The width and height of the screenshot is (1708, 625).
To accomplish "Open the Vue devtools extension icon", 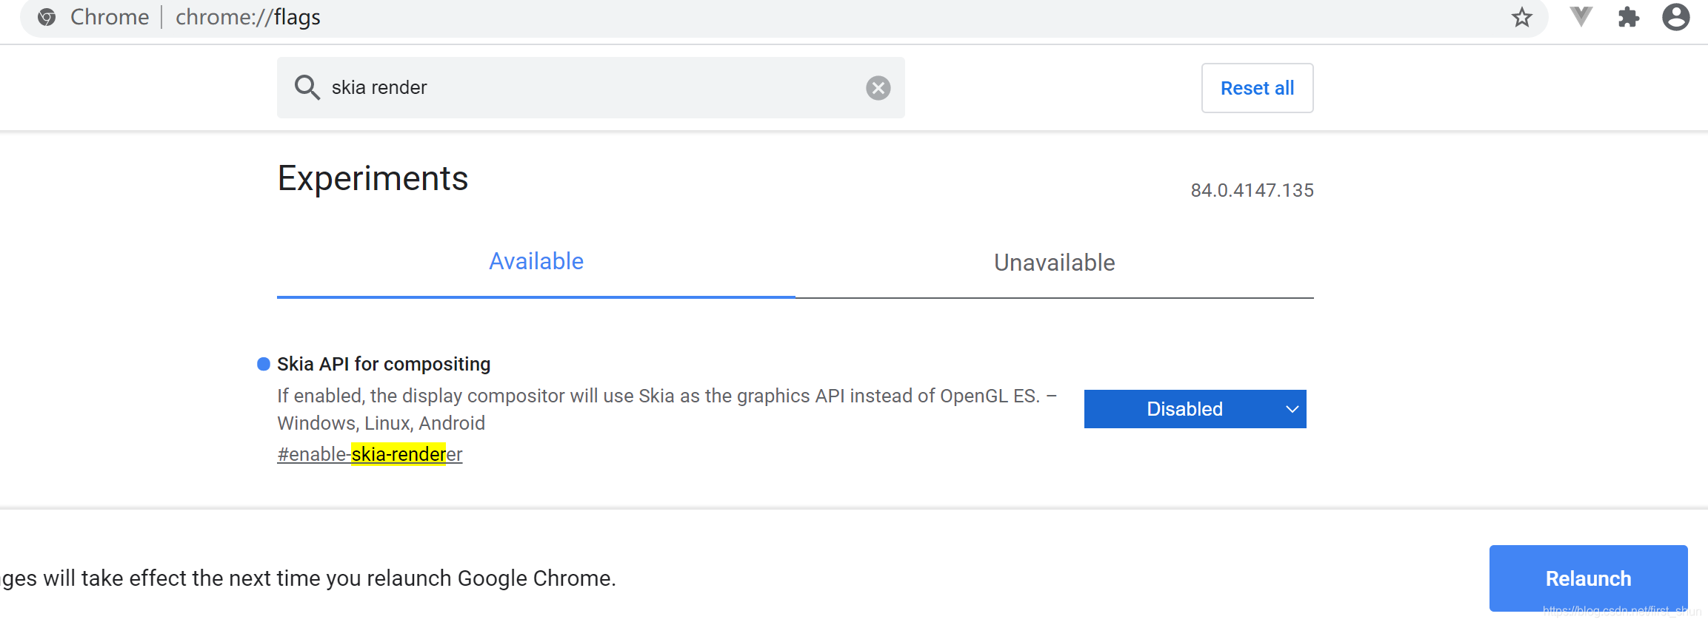I will click(1581, 17).
